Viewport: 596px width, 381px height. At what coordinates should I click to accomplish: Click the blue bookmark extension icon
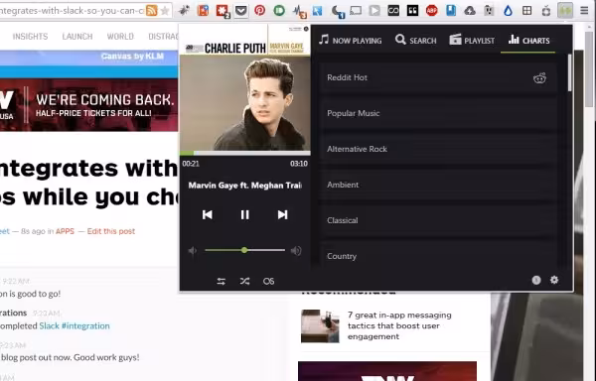click(451, 10)
